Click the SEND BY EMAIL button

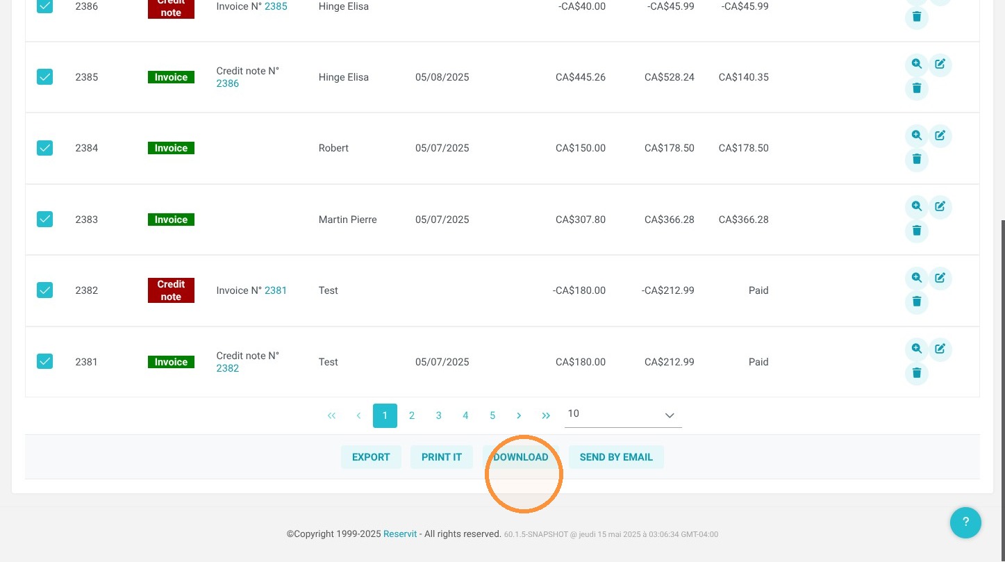coord(616,457)
